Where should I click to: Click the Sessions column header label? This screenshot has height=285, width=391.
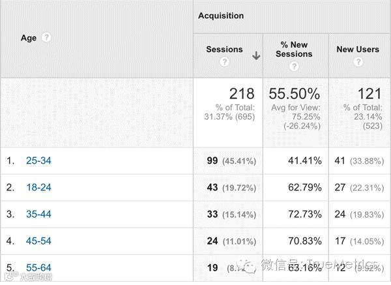click(224, 49)
